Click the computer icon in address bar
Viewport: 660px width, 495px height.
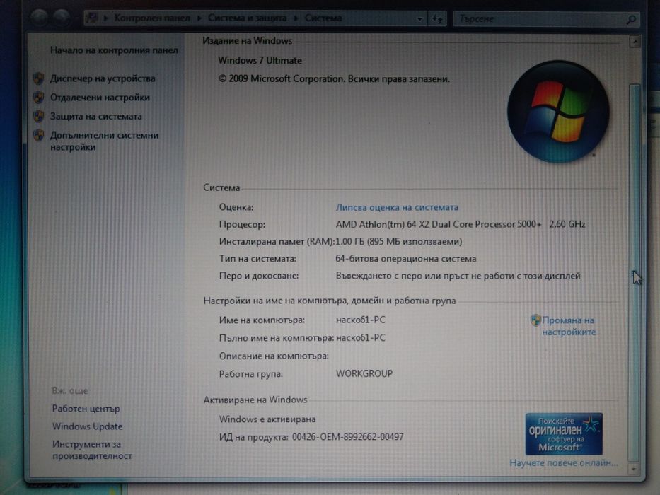point(92,18)
